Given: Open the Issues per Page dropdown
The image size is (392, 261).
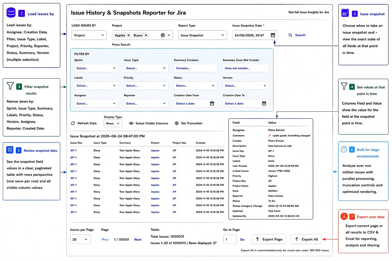Looking at the screenshot, I should click(80, 239).
